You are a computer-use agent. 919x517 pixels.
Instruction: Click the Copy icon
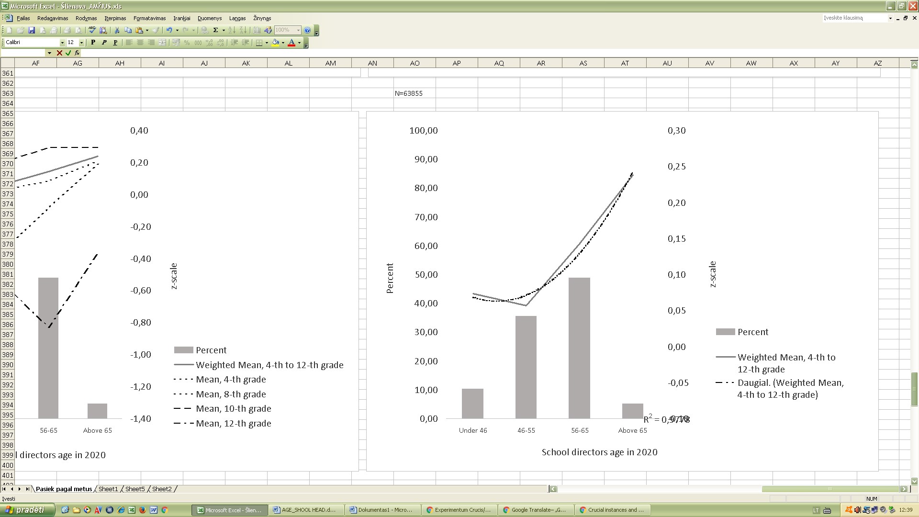tap(128, 30)
